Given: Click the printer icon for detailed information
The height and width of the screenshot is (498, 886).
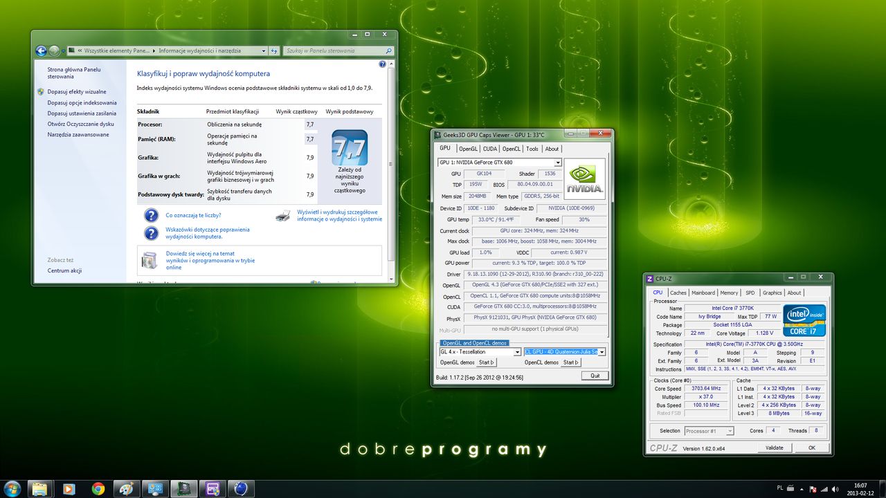Looking at the screenshot, I should tap(282, 215).
